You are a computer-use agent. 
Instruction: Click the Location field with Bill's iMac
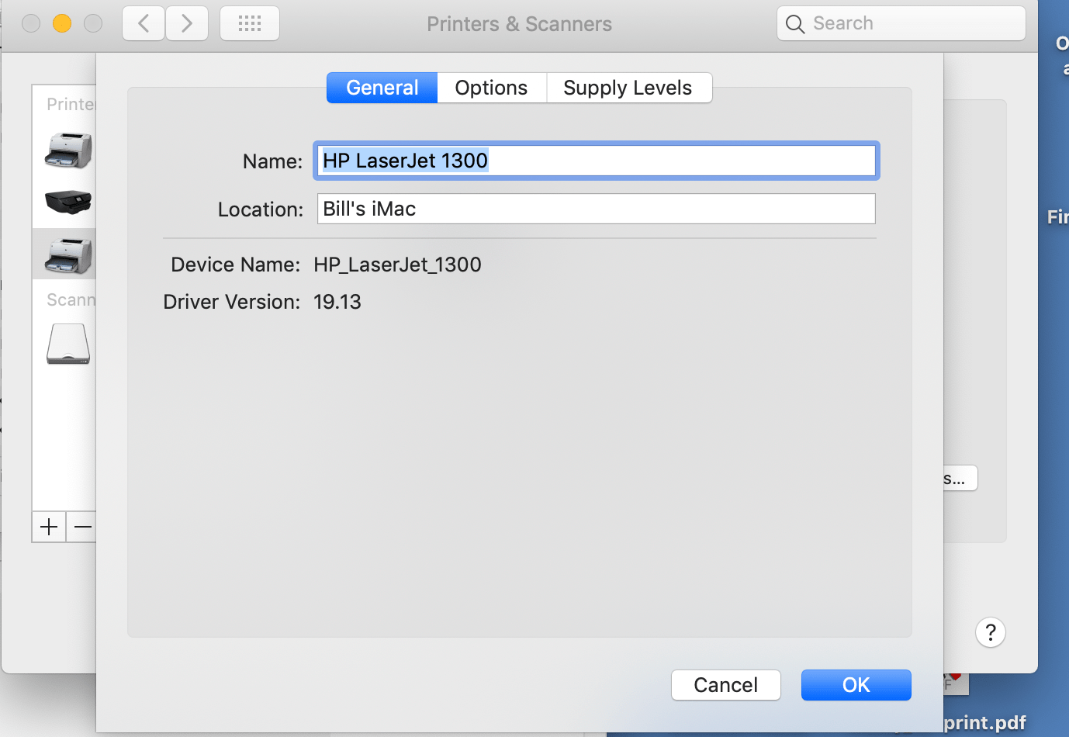click(597, 209)
